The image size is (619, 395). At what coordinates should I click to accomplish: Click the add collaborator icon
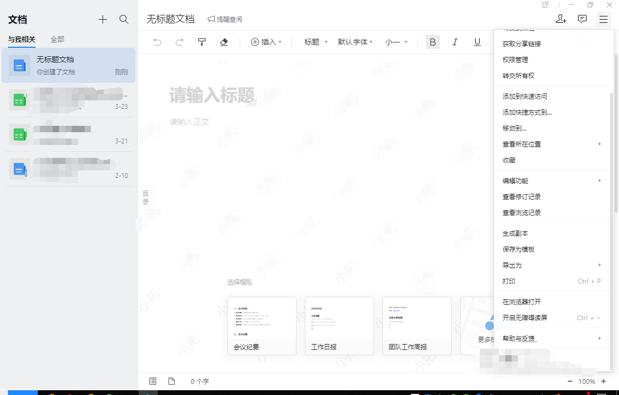click(561, 19)
